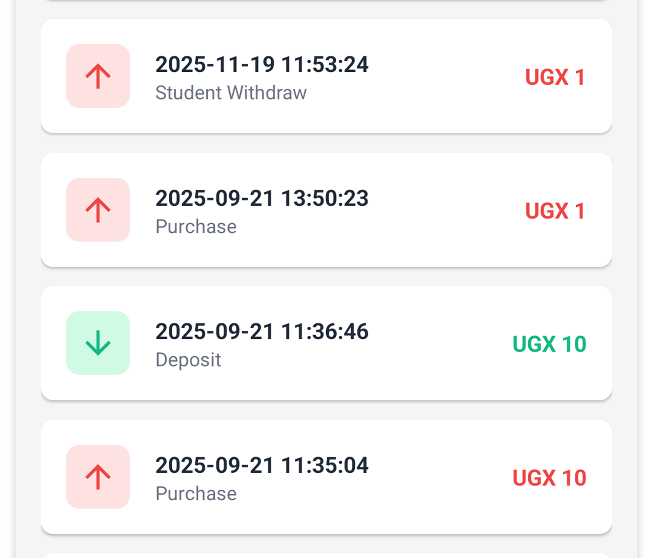This screenshot has height=558, width=652.
Task: Click the UGX 1 amount for Student Withdraw
Action: [555, 77]
